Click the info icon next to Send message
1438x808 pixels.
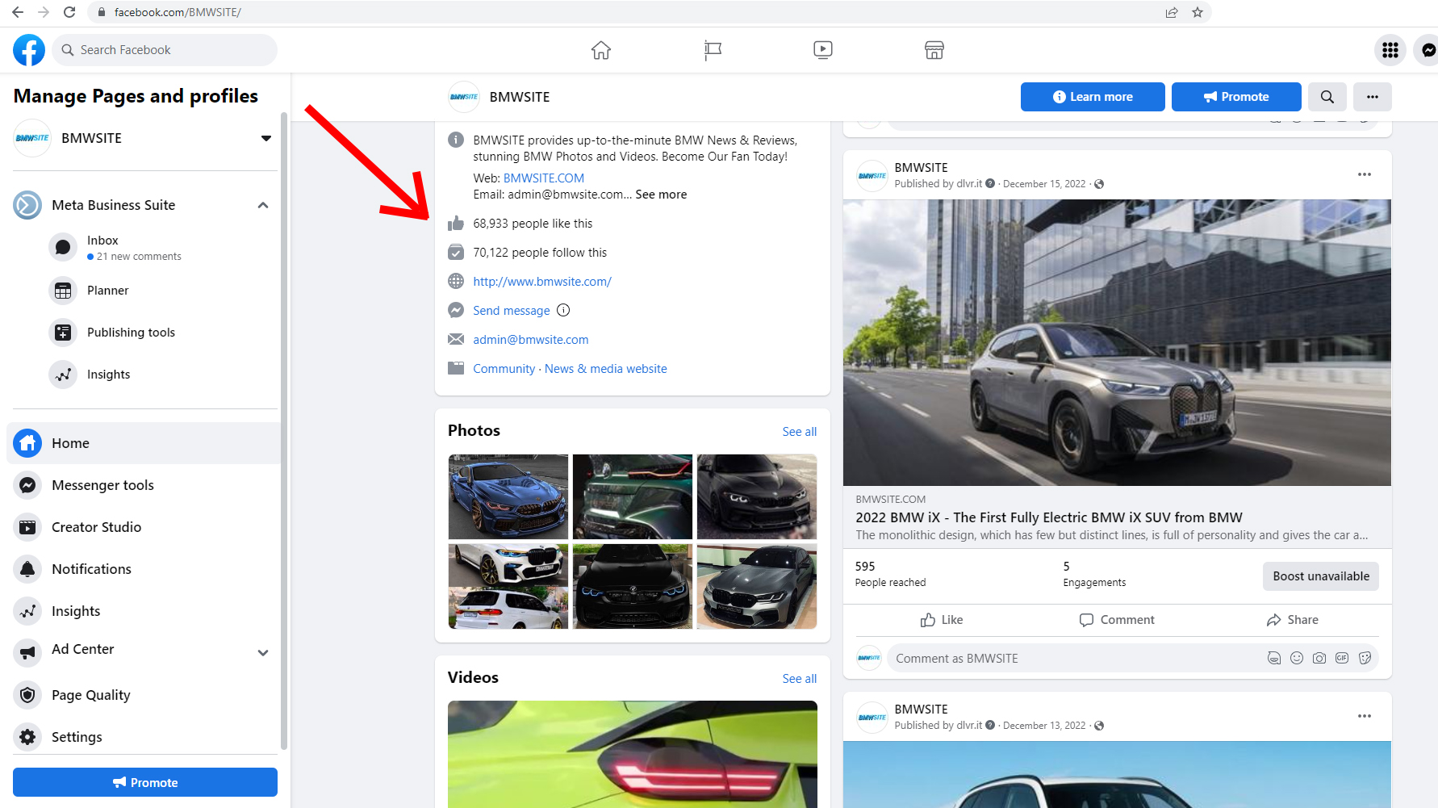point(563,310)
